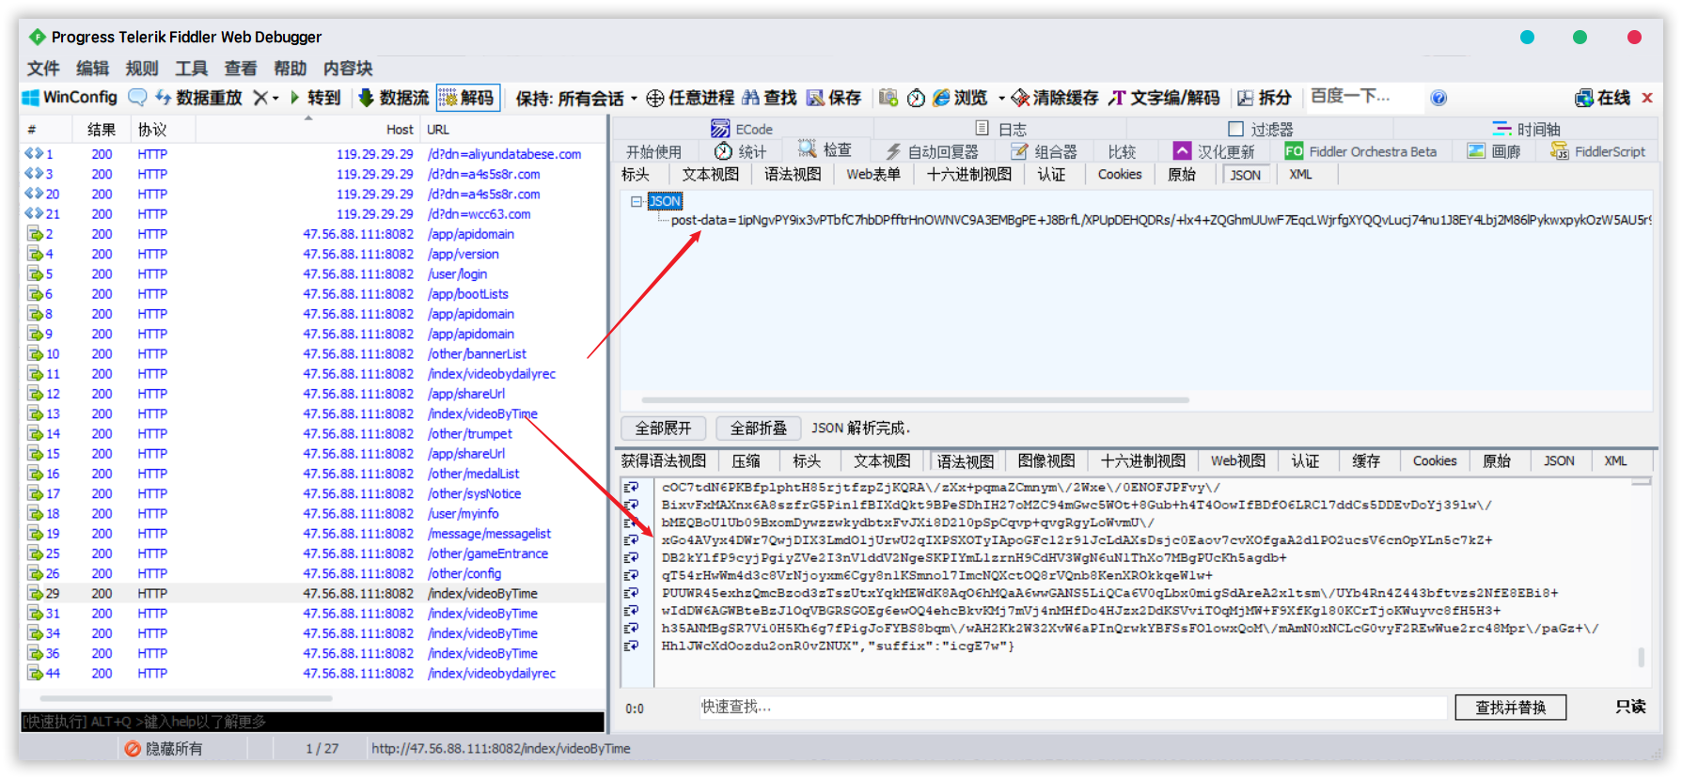Select session 26 /other/config
The width and height of the screenshot is (1682, 779).
[x=312, y=574]
